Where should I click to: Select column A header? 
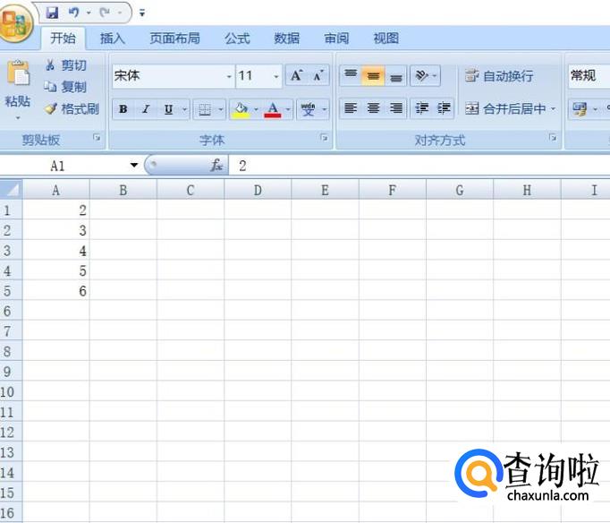56,190
